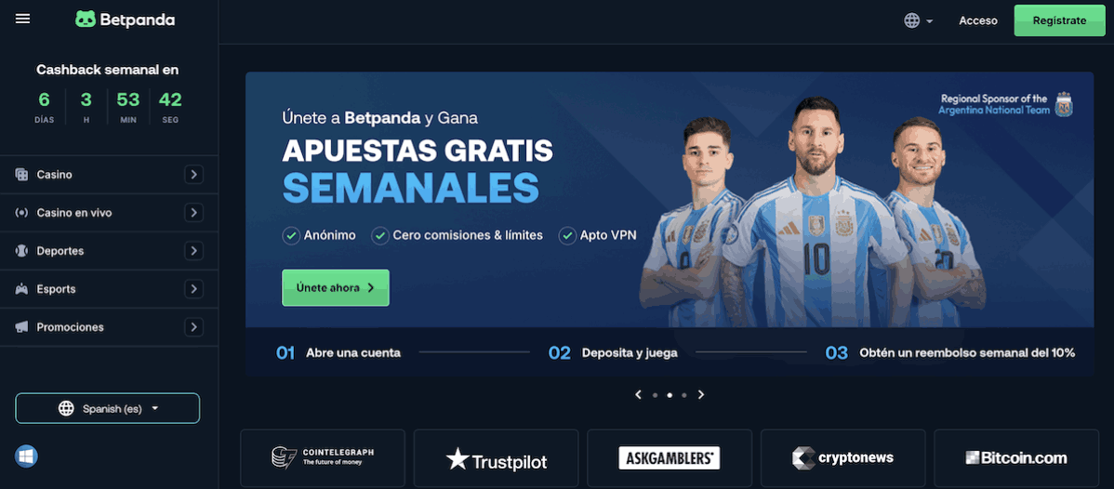This screenshot has height=489, width=1114.
Task: Select the first carousel dot
Action: 655,394
